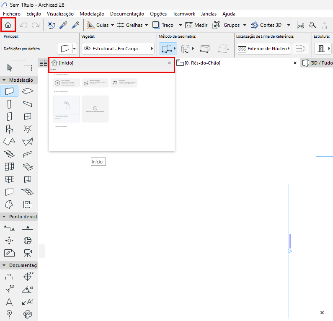Select the Stair tool in toolbox
The height and width of the screenshot is (321, 333).
[x=9, y=154]
